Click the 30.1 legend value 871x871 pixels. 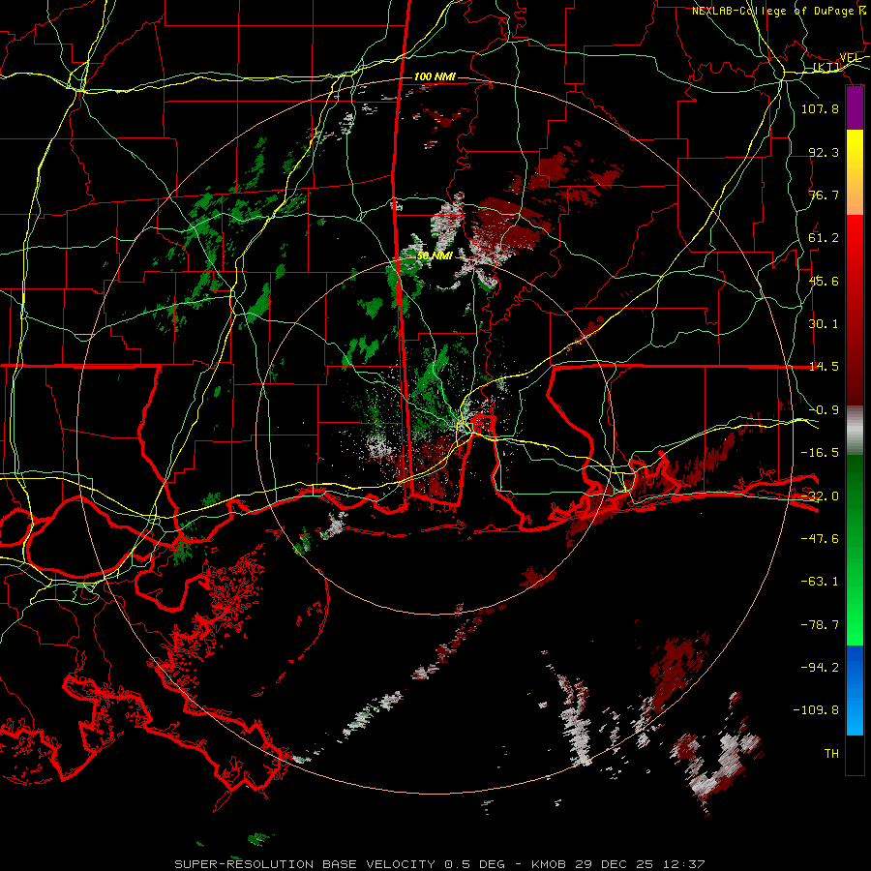tap(824, 324)
